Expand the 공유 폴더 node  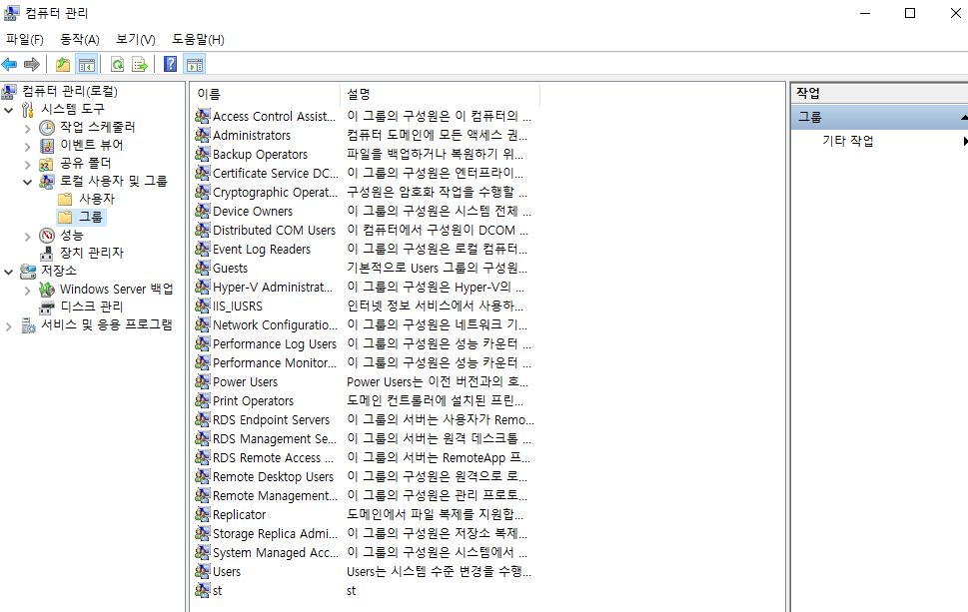[27, 164]
